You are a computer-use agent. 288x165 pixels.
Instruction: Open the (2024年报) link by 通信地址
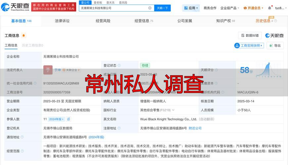click(96, 137)
